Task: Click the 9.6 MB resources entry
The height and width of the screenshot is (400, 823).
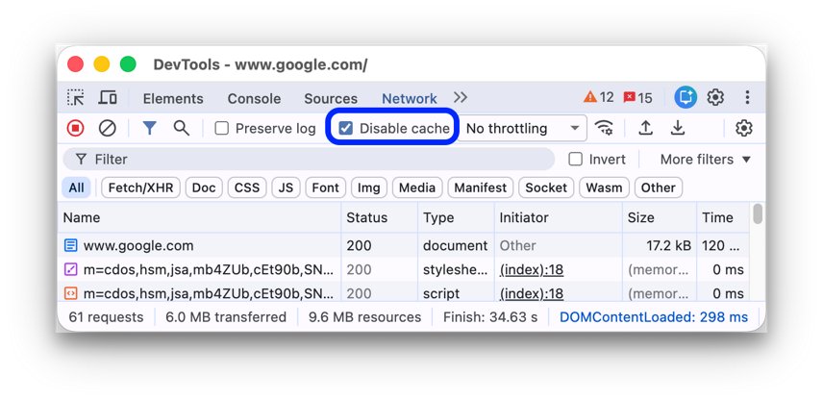Action: 364,317
